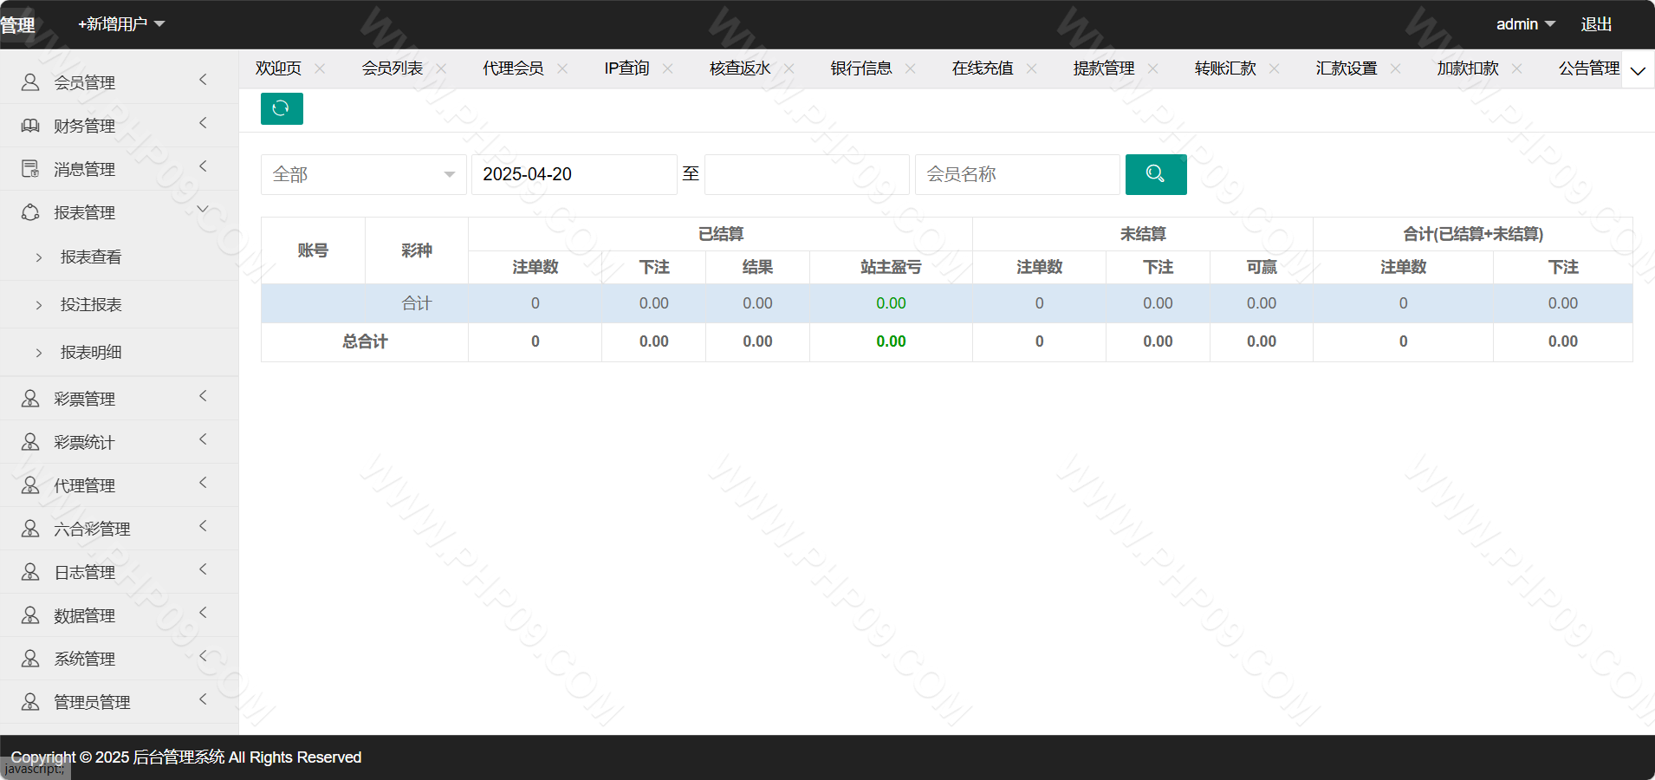Image resolution: width=1655 pixels, height=780 pixels.
Task: Click the 报表管理 icon in sidebar
Action: click(x=30, y=212)
